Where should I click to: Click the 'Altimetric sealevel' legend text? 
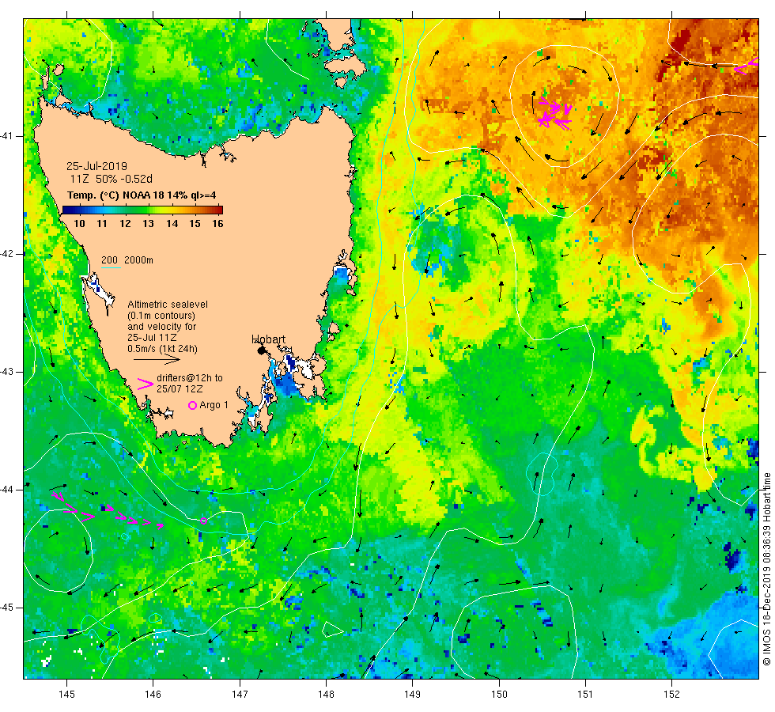coord(168,305)
